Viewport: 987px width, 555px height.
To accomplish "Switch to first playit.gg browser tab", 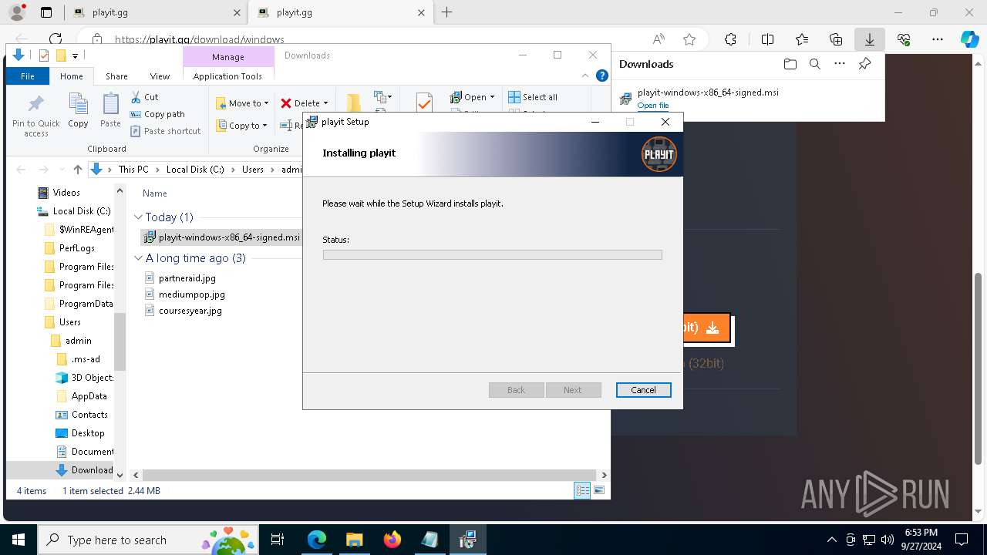I will pos(154,12).
